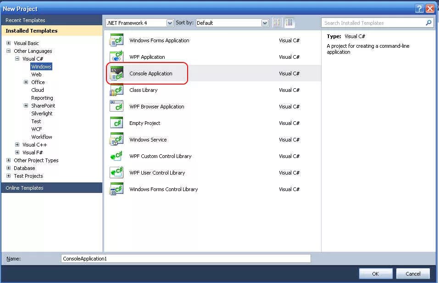Select the Windows Service template icon
Image resolution: width=439 pixels, height=283 pixels.
(x=116, y=140)
